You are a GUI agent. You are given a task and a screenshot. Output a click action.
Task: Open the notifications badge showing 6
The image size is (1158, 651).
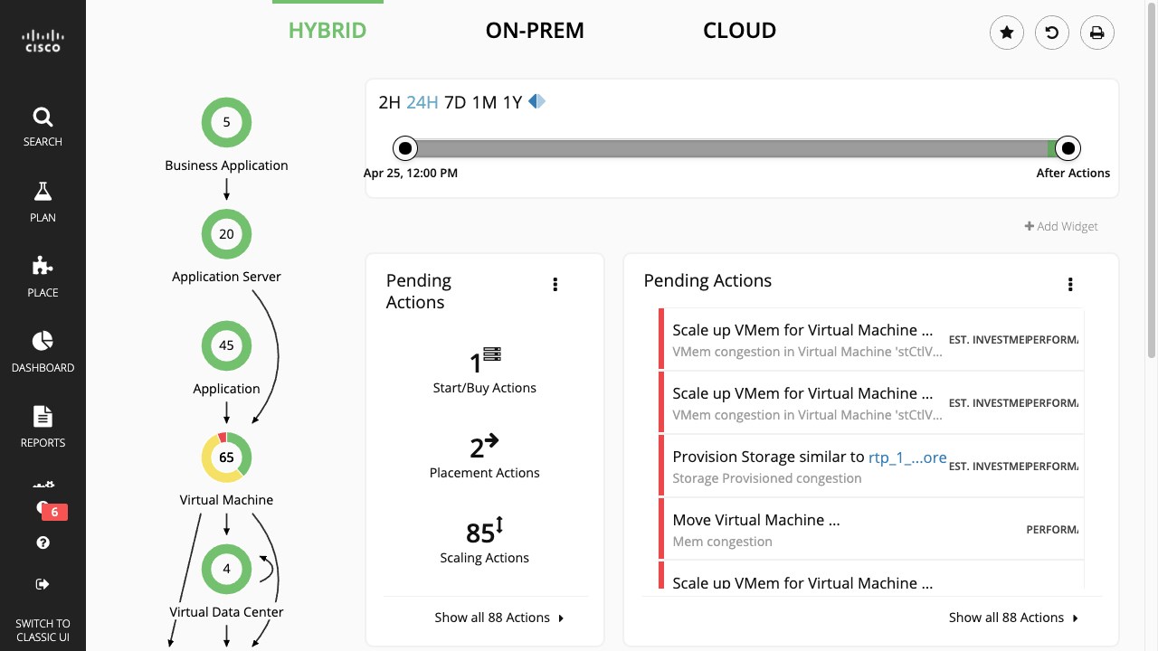[54, 512]
